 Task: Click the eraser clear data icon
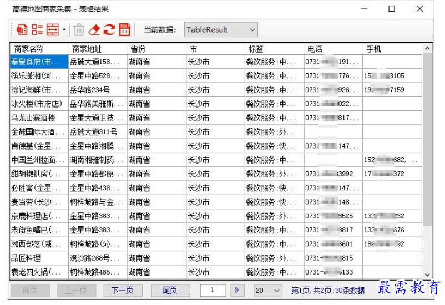coord(94,29)
